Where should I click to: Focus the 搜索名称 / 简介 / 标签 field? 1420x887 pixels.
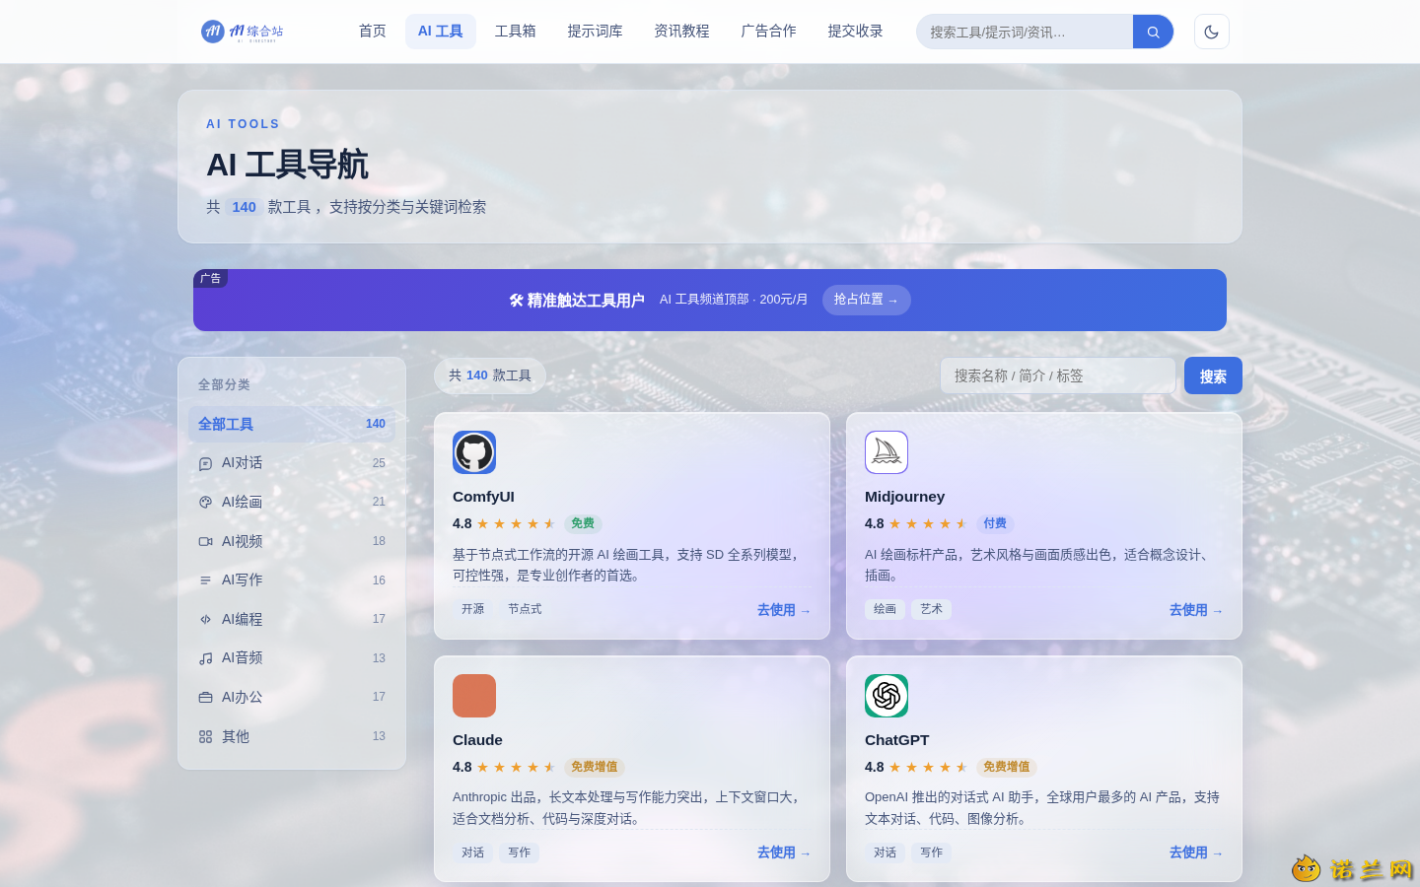point(1058,375)
